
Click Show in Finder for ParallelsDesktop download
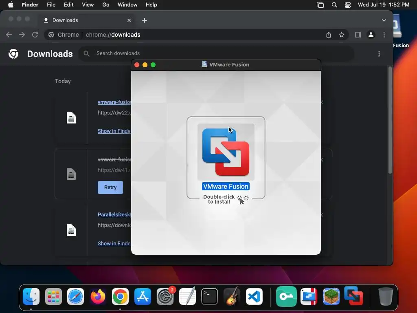114,244
